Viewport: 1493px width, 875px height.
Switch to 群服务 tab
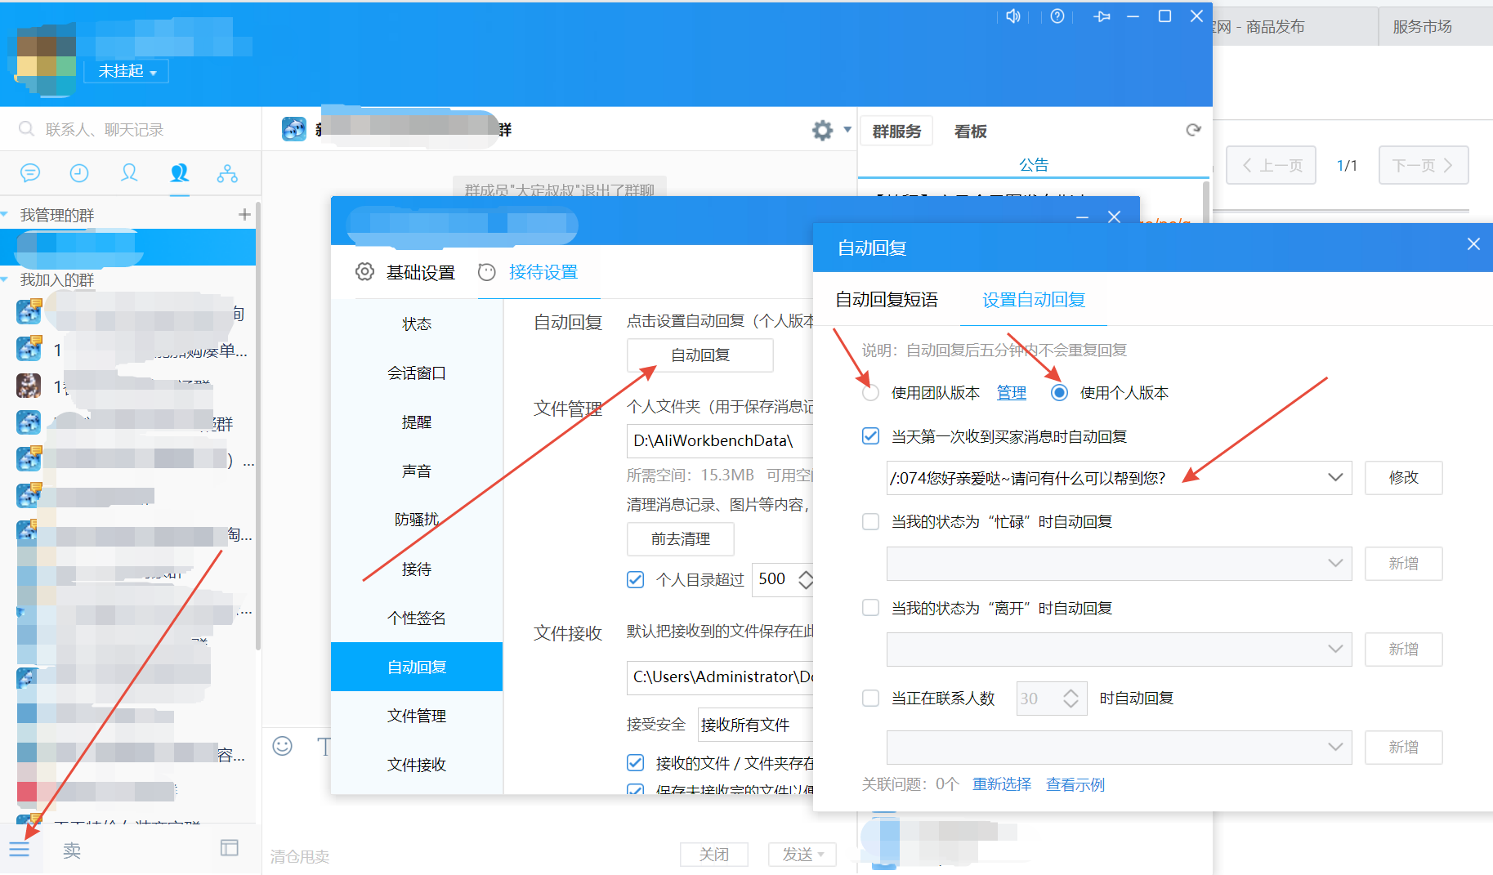point(896,132)
